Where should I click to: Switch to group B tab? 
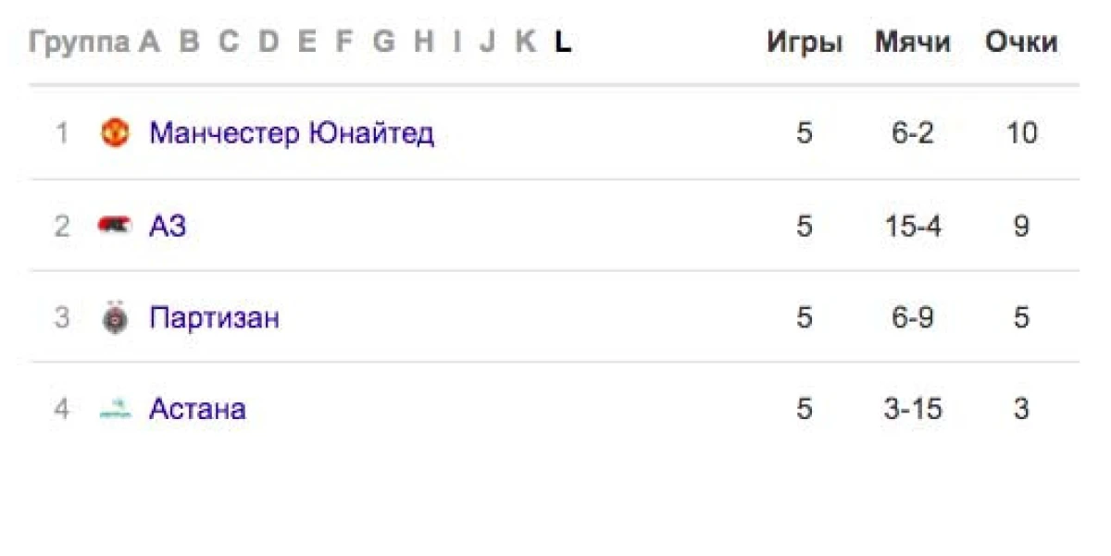190,42
